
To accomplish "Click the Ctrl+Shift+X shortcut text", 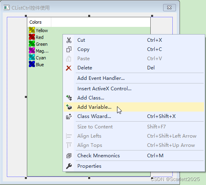I will (162, 116).
